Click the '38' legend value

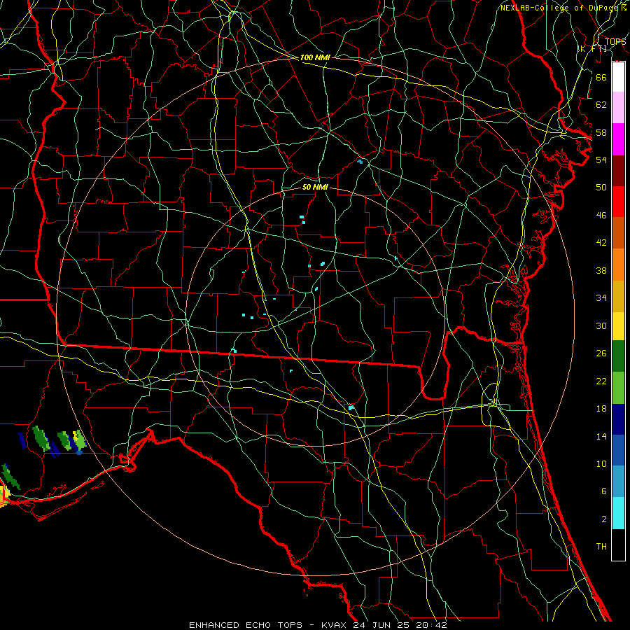click(601, 270)
